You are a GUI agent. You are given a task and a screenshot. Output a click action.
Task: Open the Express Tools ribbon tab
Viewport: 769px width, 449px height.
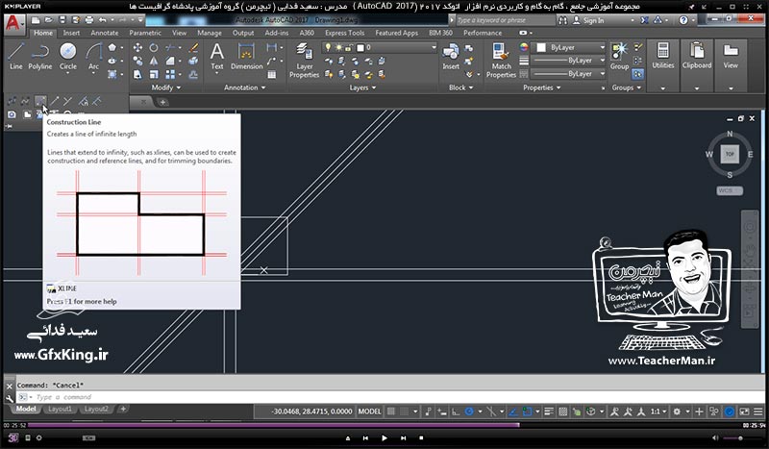tap(344, 33)
